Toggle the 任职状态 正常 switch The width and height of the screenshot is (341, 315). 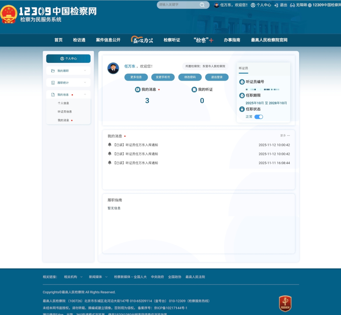click(x=259, y=116)
